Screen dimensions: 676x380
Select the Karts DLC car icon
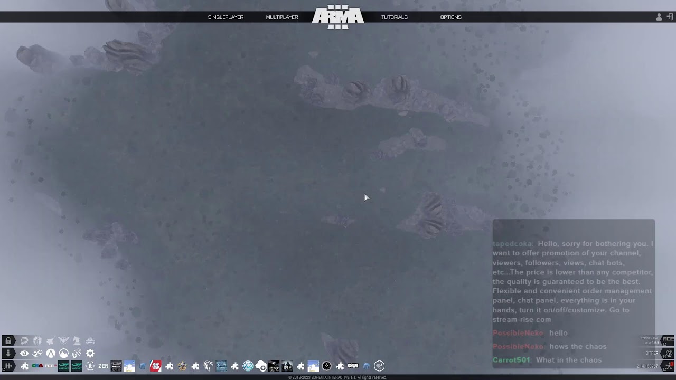click(90, 341)
